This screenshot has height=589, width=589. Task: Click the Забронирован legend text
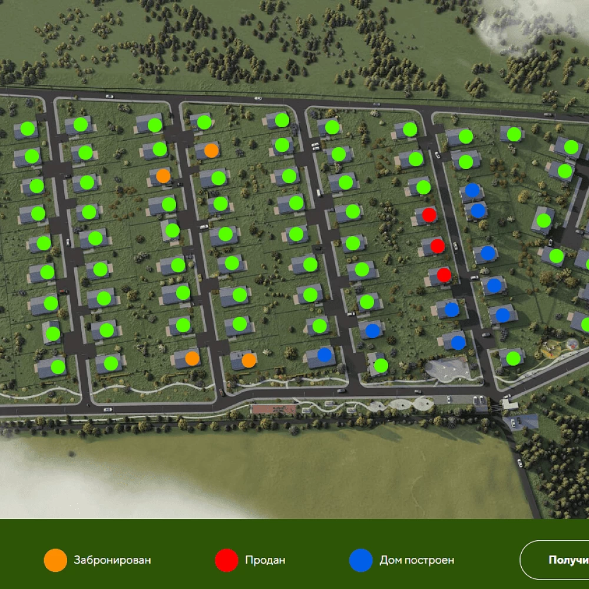click(112, 560)
